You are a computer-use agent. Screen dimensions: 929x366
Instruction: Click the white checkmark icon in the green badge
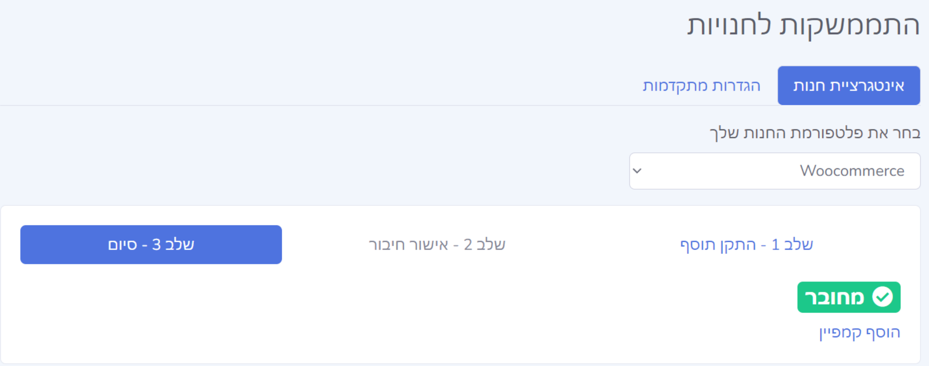[x=882, y=297]
